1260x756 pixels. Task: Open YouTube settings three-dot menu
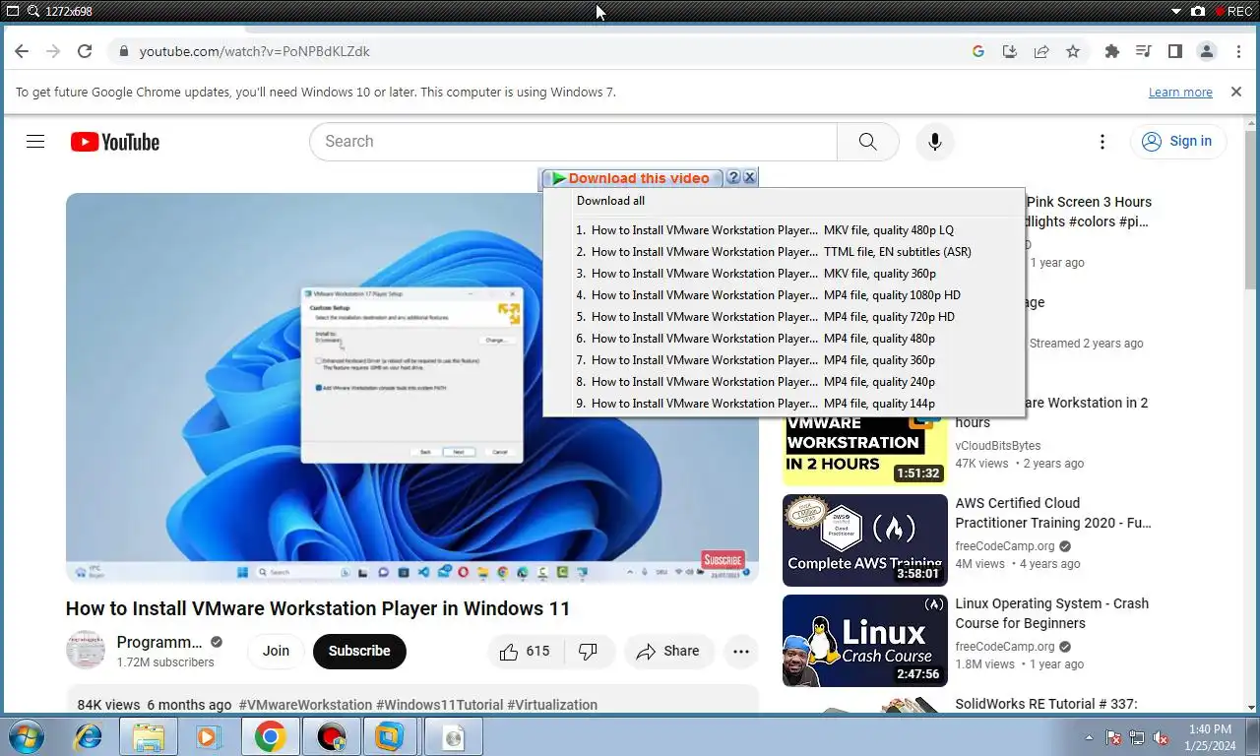pyautogui.click(x=1102, y=142)
